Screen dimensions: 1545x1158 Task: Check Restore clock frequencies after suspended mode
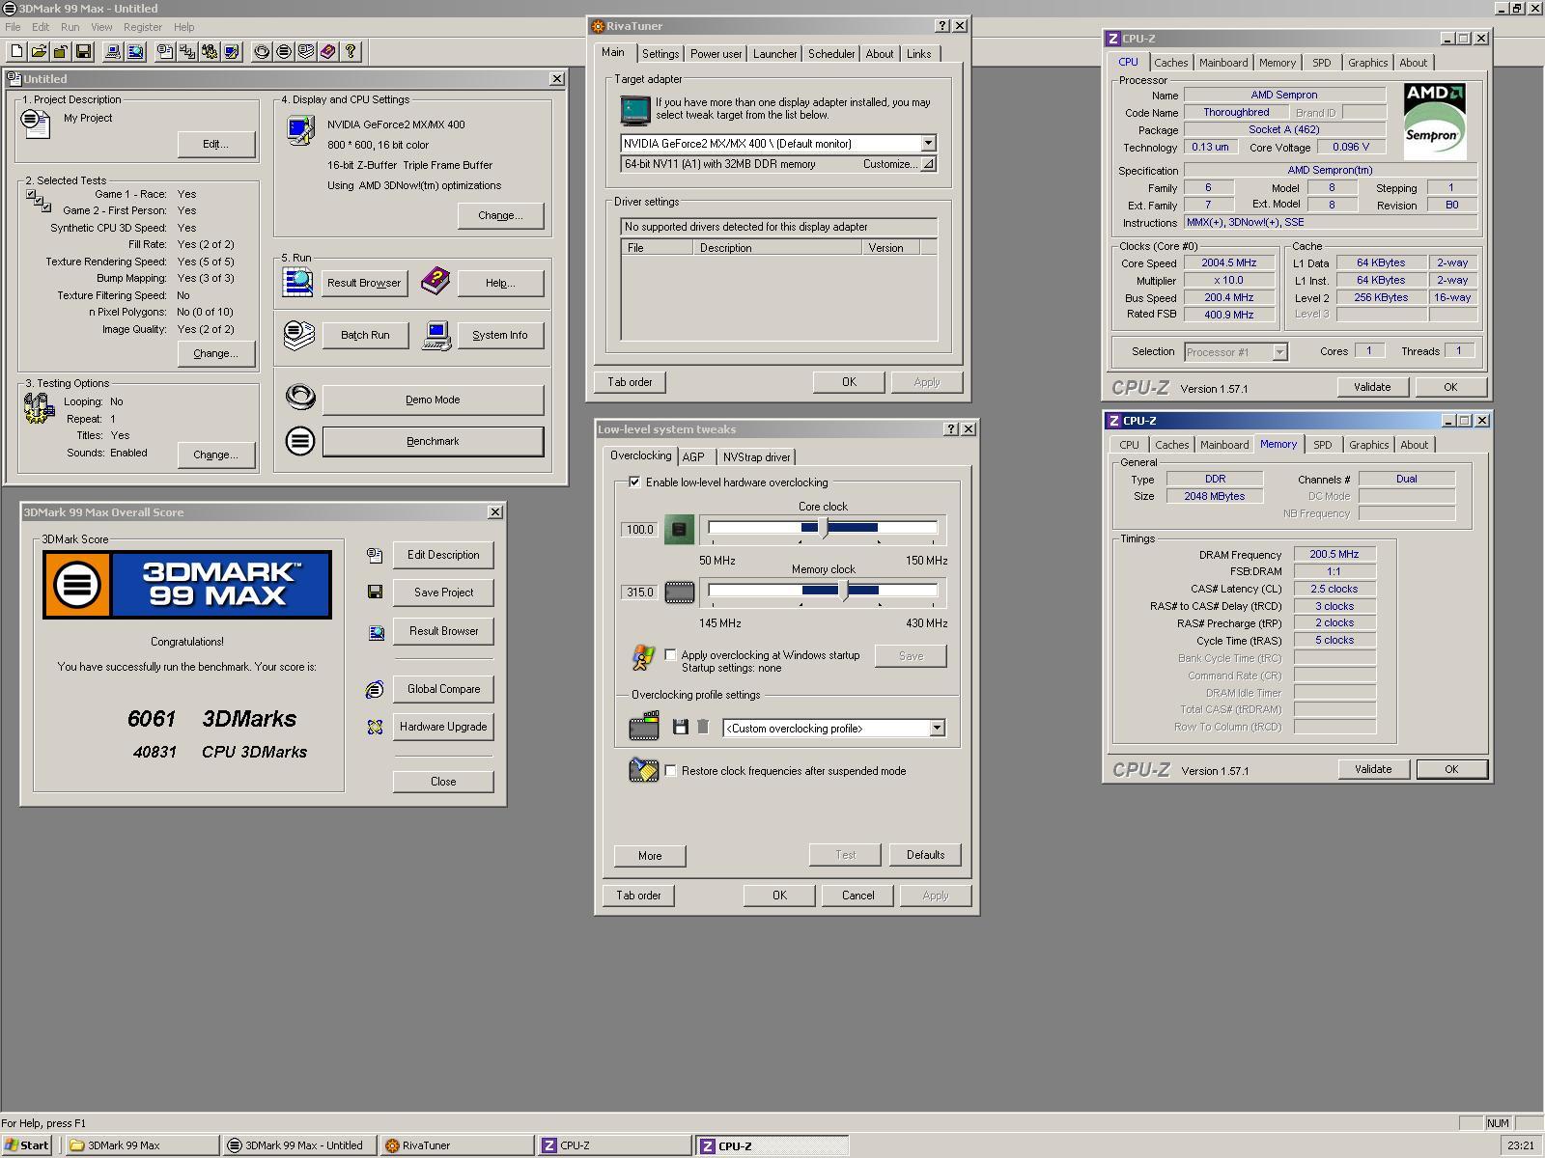[x=670, y=771]
